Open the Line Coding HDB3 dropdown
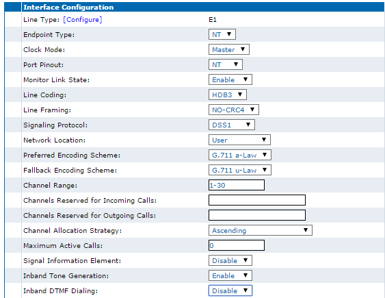The width and height of the screenshot is (385, 298). (227, 95)
